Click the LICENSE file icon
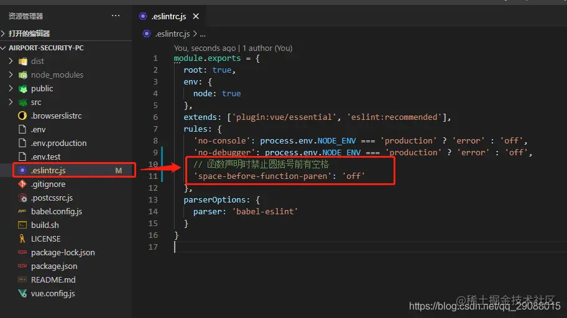This screenshot has width=567, height=318. [22, 238]
